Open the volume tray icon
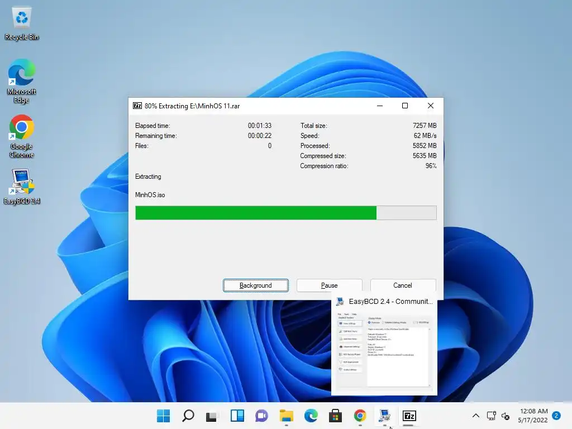The image size is (572, 429). pos(506,416)
